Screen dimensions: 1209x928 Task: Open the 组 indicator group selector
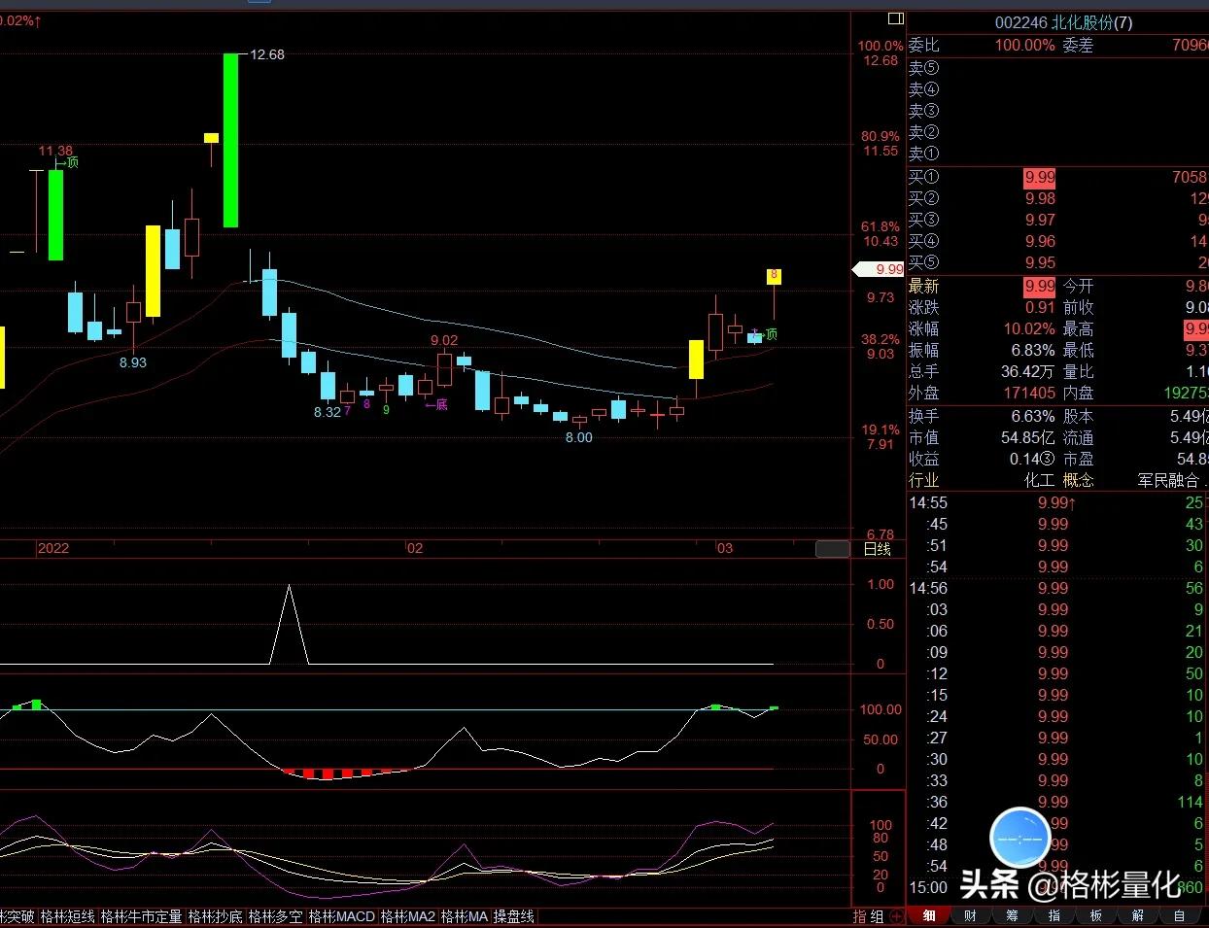[x=877, y=916]
